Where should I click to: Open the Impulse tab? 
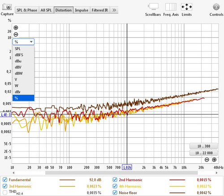click(x=82, y=10)
